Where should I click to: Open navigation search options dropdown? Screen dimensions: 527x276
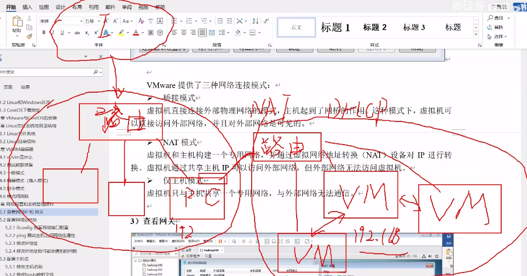[101, 72]
